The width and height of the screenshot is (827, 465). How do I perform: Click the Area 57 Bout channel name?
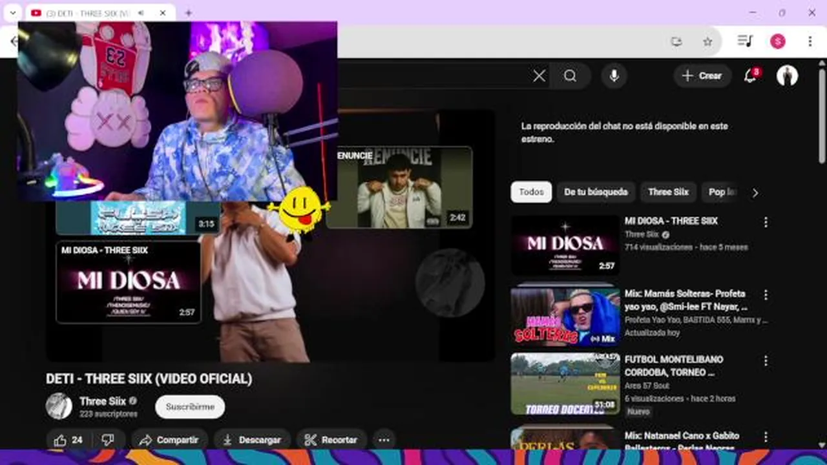[x=646, y=386]
